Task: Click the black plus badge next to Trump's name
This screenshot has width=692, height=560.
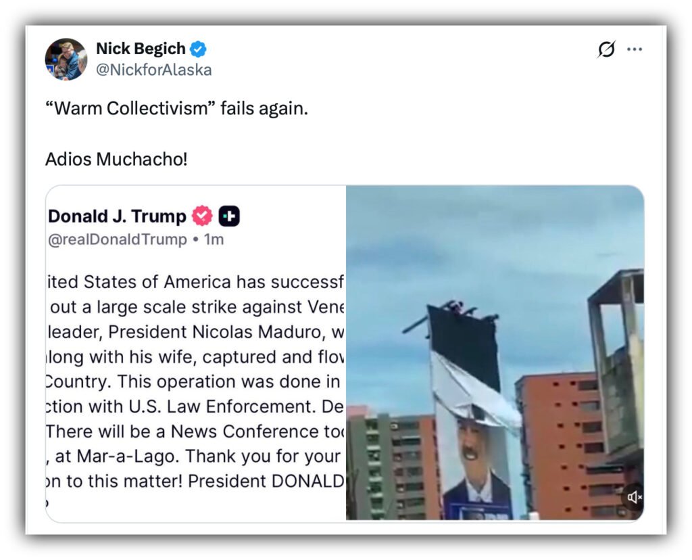Action: tap(229, 216)
